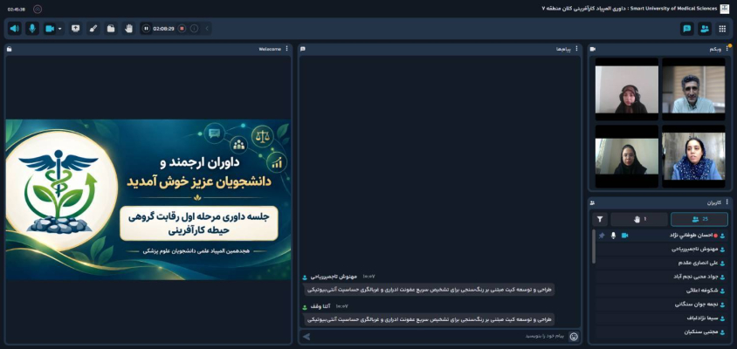Open the Welcome panel options menu
Image resolution: width=737 pixels, height=349 pixels.
click(286, 49)
